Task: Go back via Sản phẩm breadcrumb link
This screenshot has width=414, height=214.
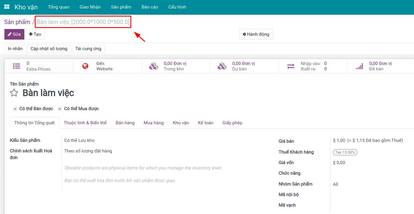Action: tap(17, 22)
